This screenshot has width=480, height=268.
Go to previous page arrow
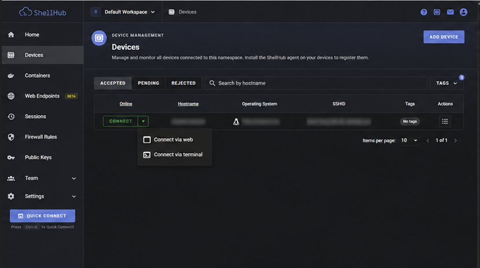click(x=427, y=141)
